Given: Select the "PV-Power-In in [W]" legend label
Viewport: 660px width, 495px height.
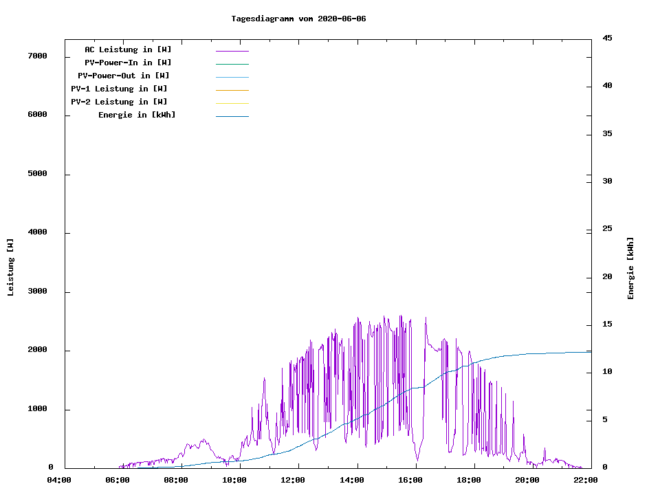Looking at the screenshot, I should pyautogui.click(x=133, y=63).
